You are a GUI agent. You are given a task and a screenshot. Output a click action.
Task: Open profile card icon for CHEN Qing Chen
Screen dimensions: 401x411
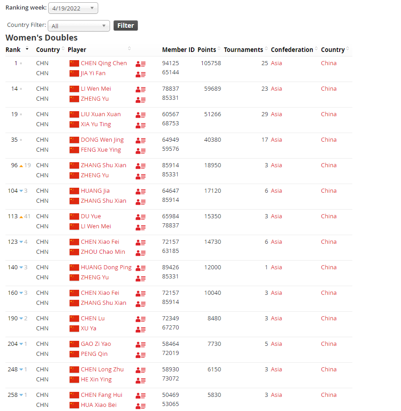point(140,64)
